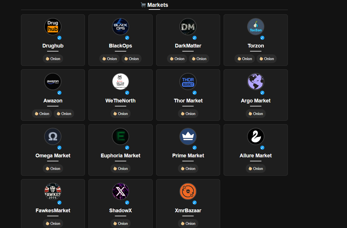
Task: Click the ShadowX name text
Action: [121, 211]
